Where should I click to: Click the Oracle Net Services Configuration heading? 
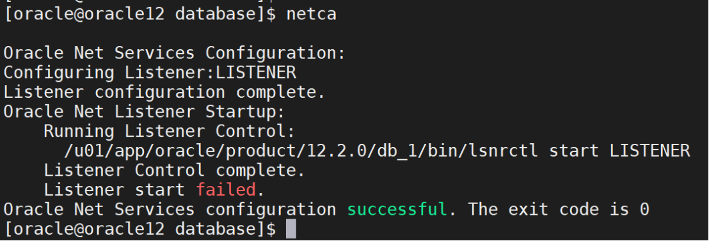click(175, 53)
